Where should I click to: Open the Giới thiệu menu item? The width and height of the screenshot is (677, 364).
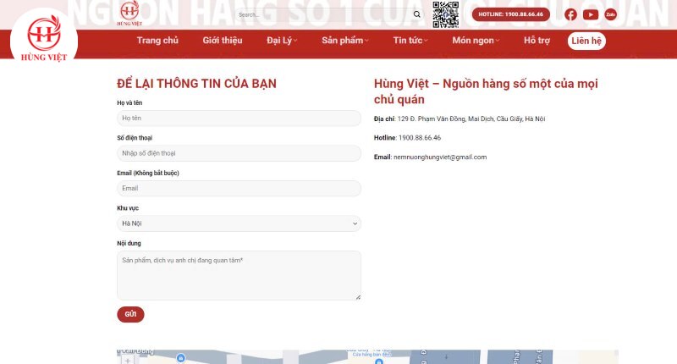pyautogui.click(x=223, y=41)
